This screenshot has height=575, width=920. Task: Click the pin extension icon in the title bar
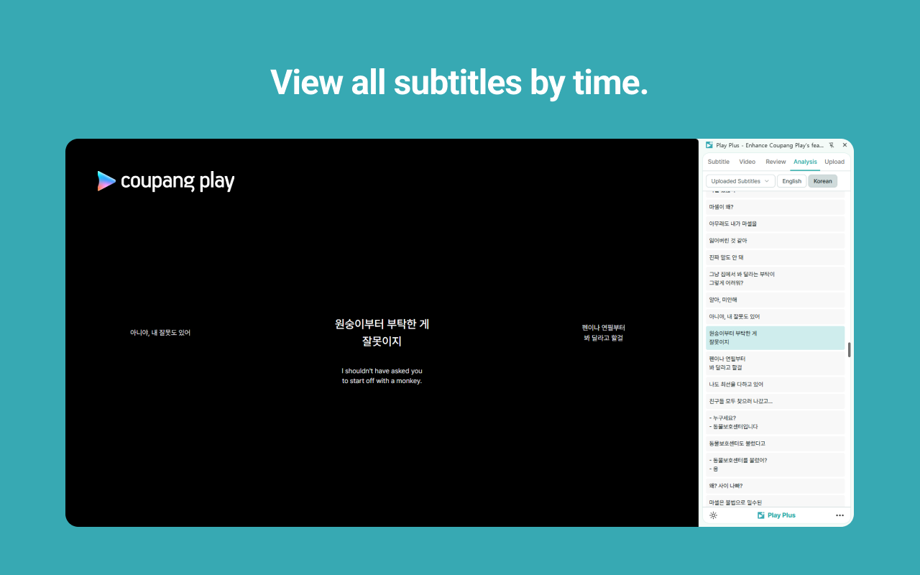coord(831,145)
